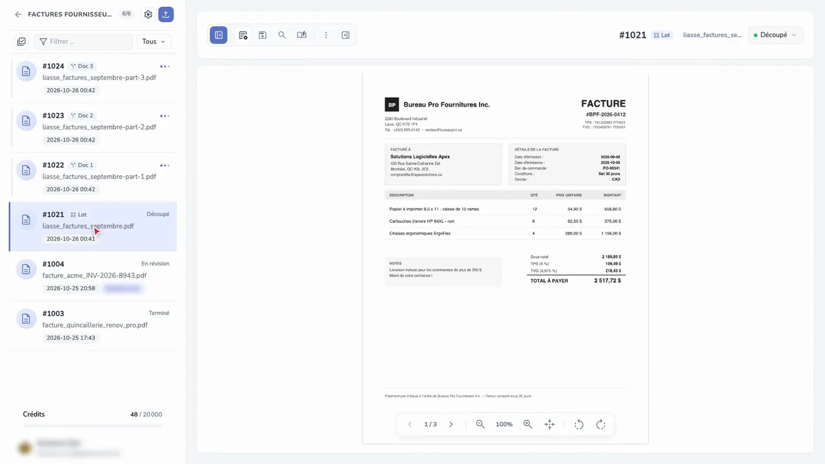Open the Découpé status dropdown
825x464 pixels.
(x=775, y=35)
